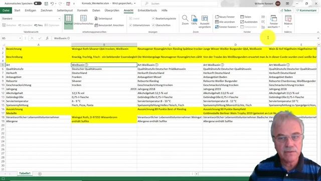Open the Standard sheet view dropdown
The width and height of the screenshot is (321, 181).
(59, 19)
